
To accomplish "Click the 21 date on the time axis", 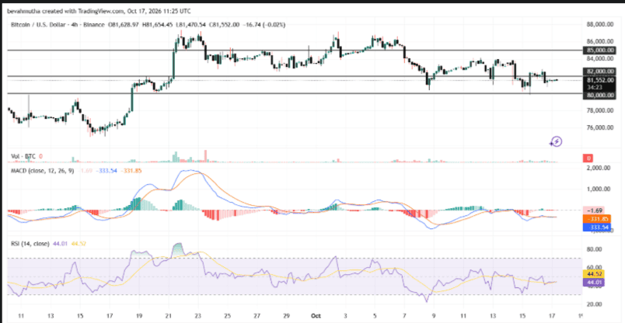I will 168,316.
